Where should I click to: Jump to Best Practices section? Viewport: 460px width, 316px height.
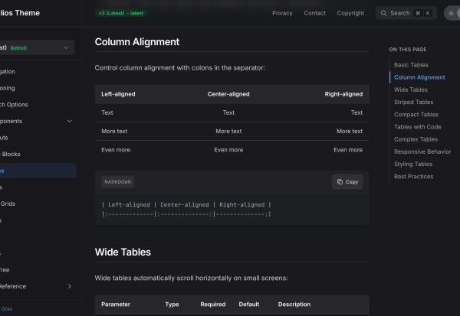pos(414,177)
